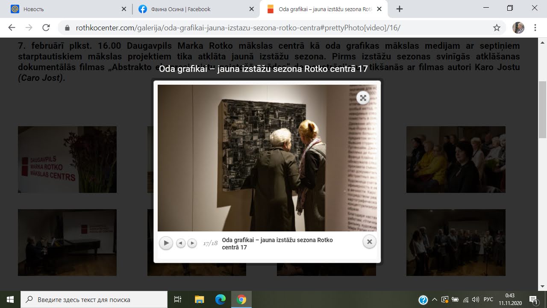View site security info via the lock icon

[67, 28]
